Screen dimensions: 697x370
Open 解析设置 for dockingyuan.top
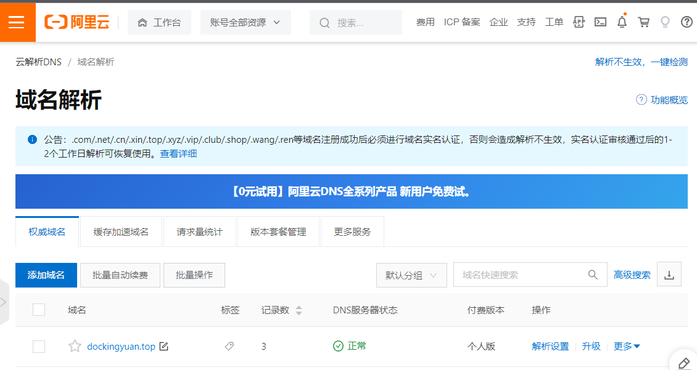(550, 346)
